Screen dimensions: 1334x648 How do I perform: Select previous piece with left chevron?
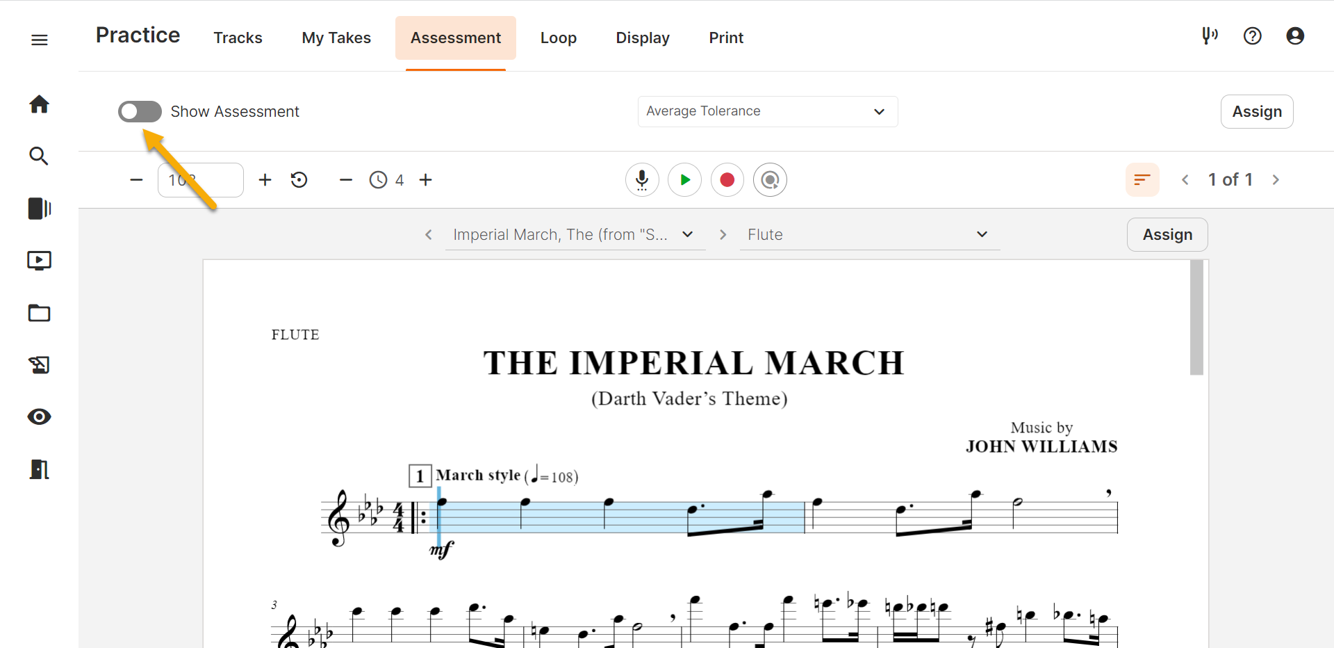pyautogui.click(x=429, y=235)
